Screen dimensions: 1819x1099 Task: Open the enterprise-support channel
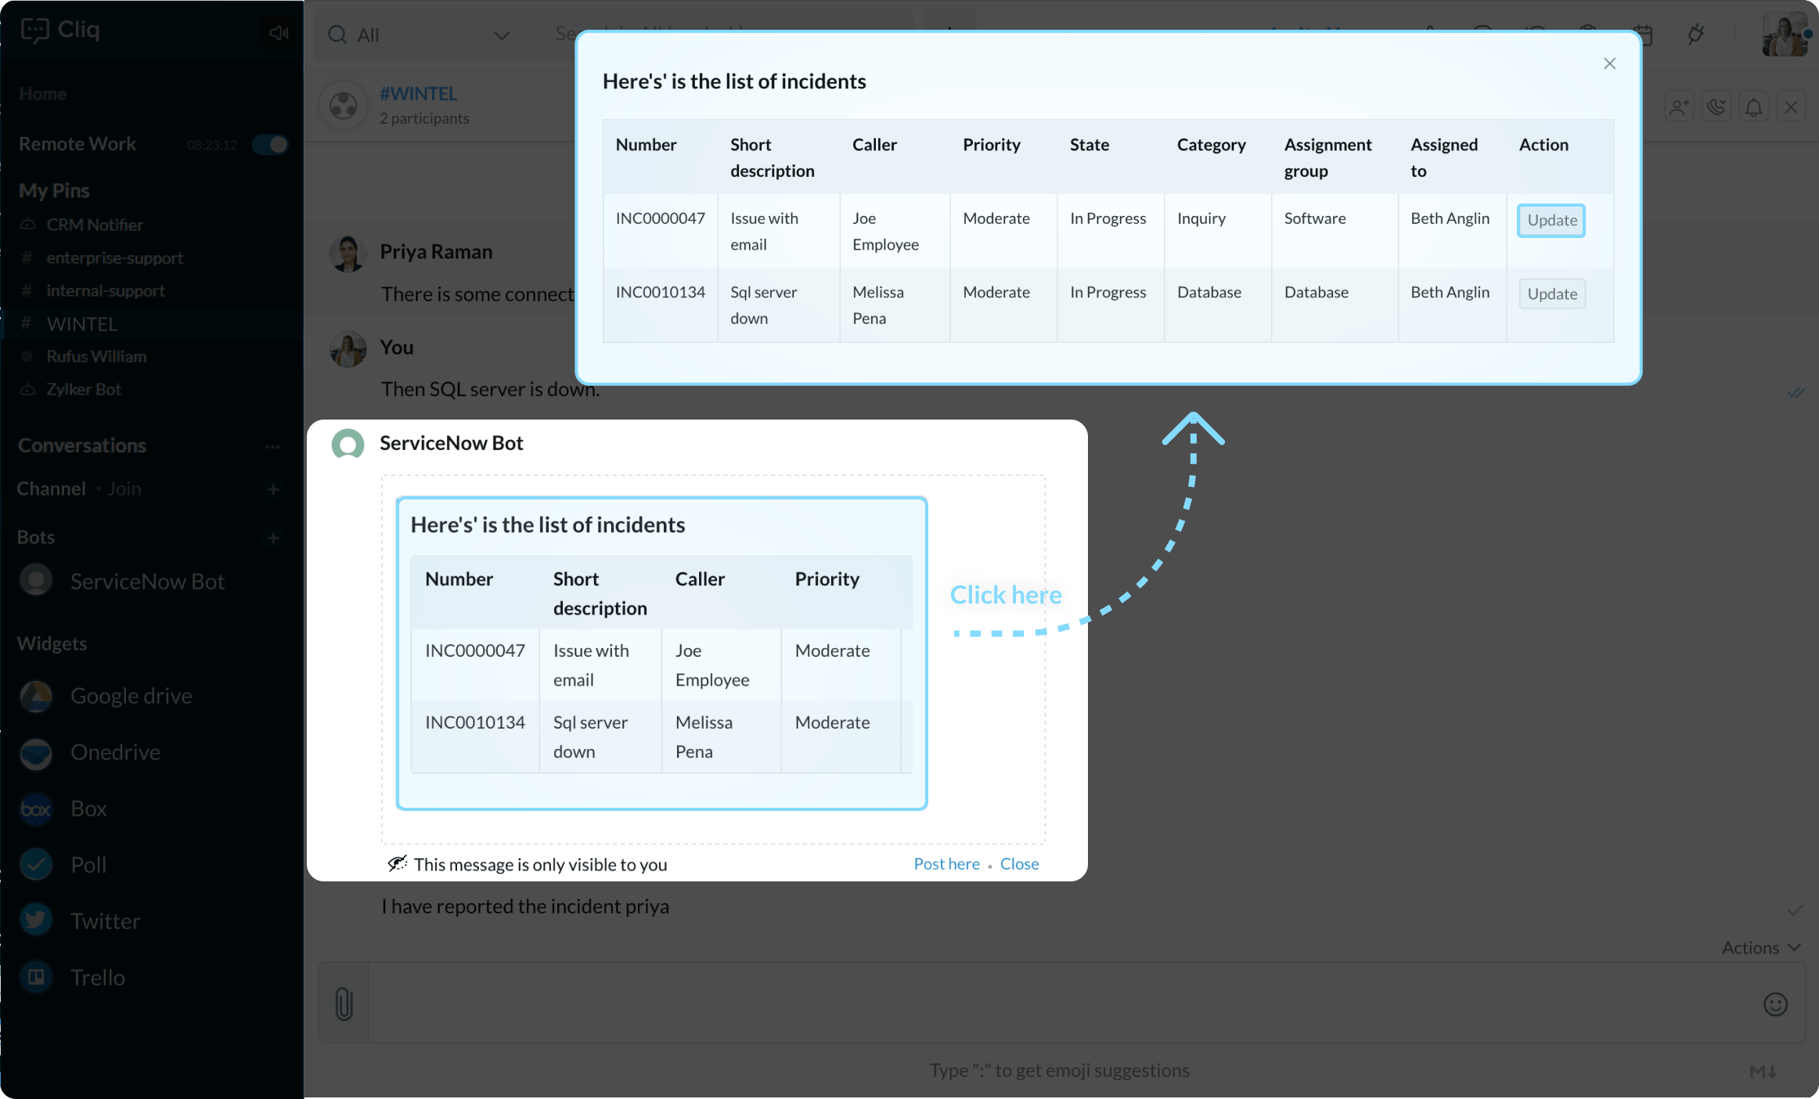pyautogui.click(x=114, y=258)
